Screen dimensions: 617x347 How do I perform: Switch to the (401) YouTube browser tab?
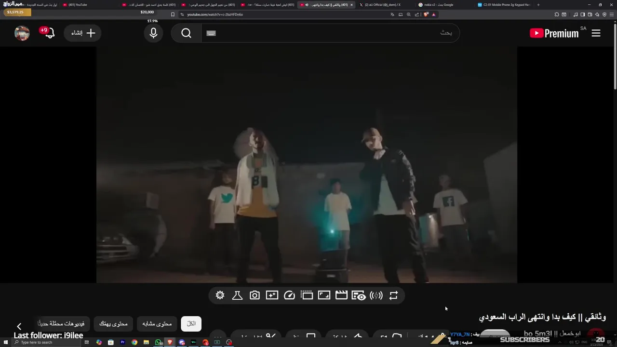tap(89, 5)
